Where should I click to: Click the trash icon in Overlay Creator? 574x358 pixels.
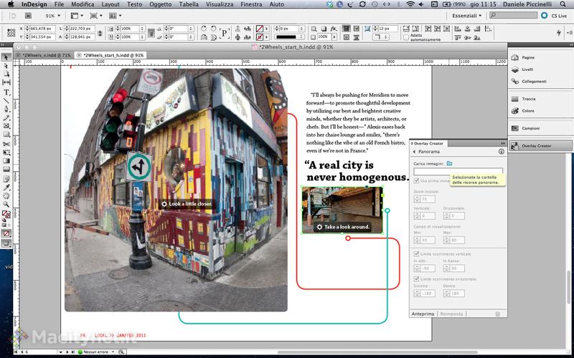pyautogui.click(x=497, y=314)
